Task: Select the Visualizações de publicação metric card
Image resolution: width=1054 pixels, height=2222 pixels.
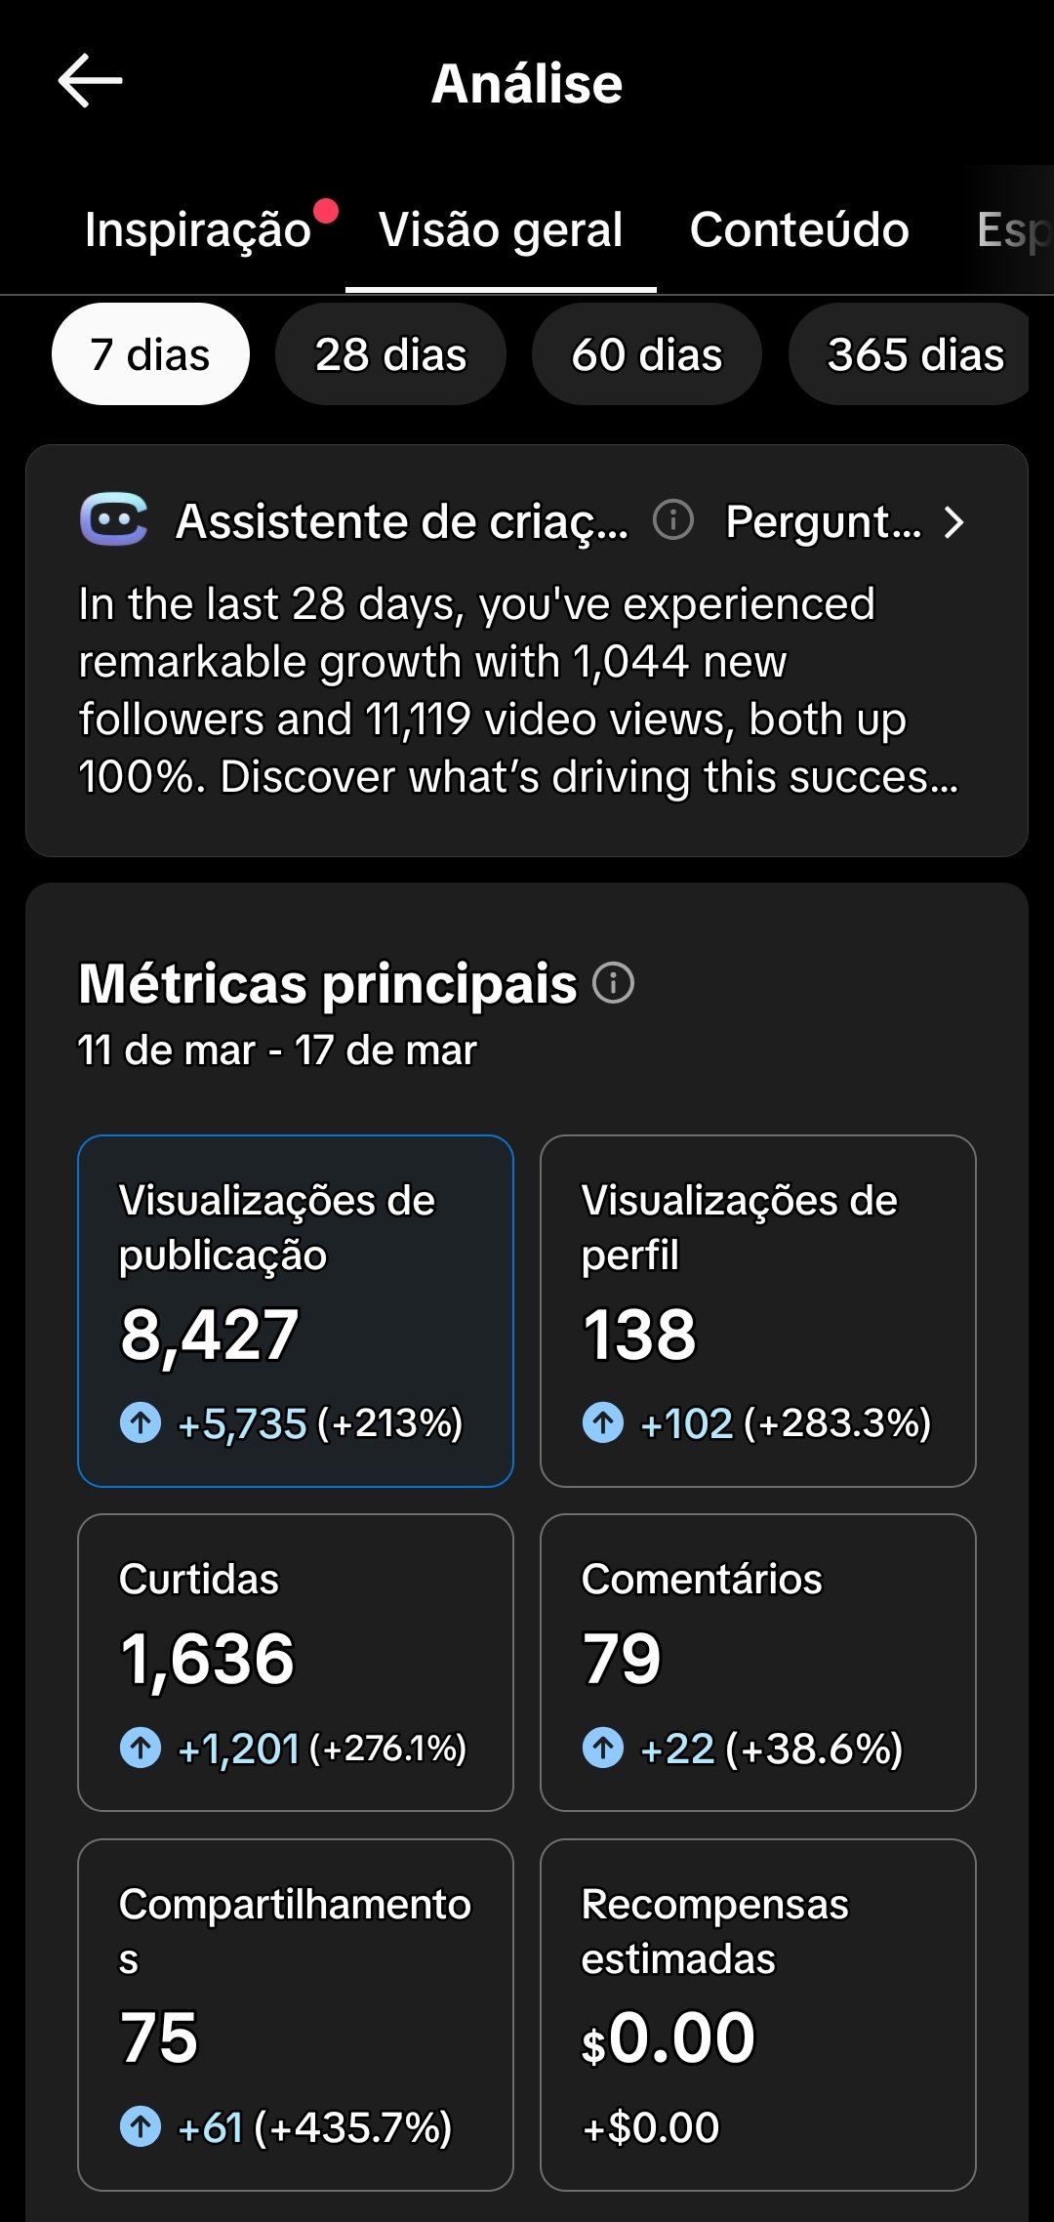Action: point(296,1310)
